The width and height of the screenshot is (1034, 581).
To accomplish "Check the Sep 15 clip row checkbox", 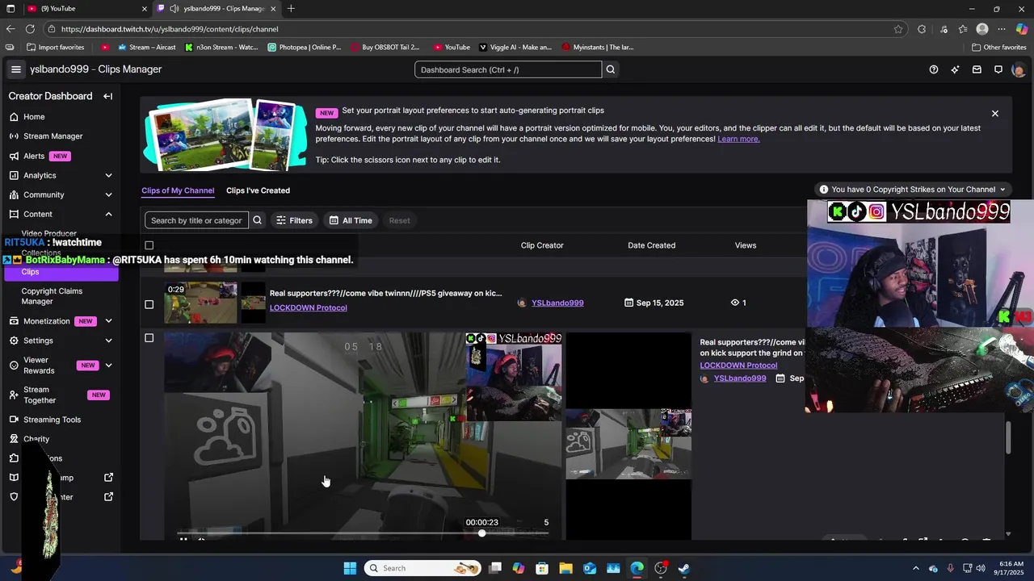I will (x=149, y=304).
